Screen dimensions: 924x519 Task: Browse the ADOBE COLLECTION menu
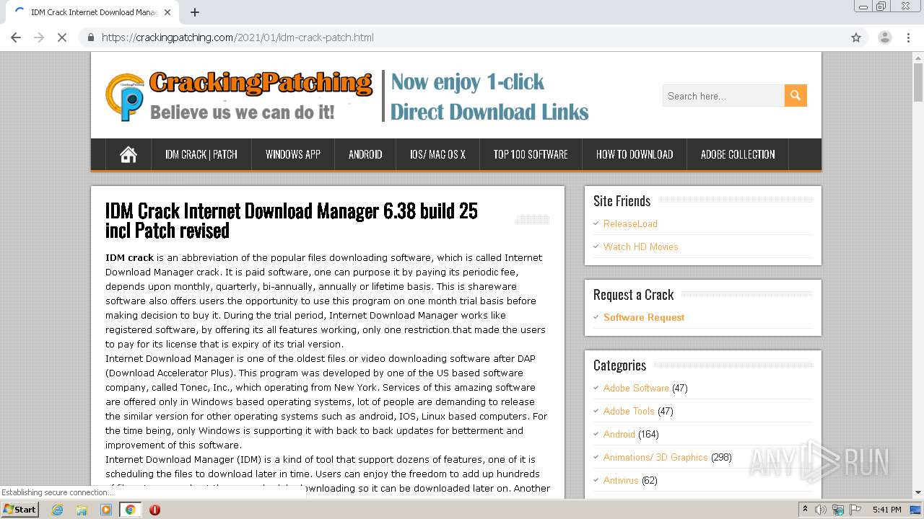(738, 154)
